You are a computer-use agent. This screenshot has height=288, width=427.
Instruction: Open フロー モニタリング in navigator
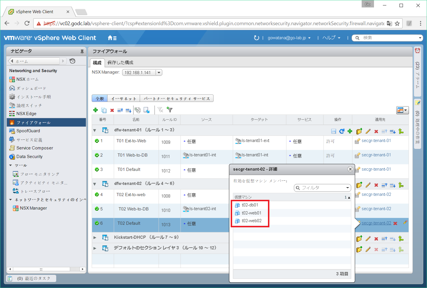[x=36, y=174]
